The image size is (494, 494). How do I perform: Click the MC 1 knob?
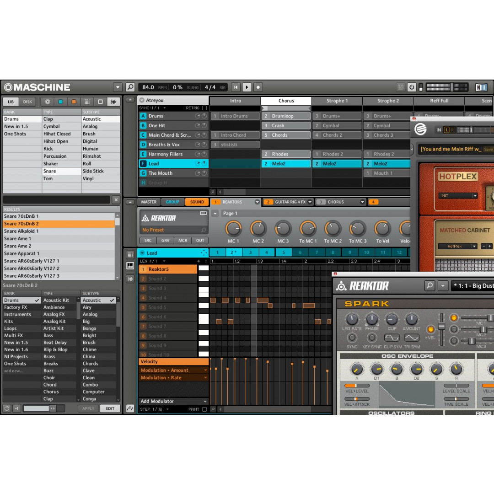pos(233,228)
